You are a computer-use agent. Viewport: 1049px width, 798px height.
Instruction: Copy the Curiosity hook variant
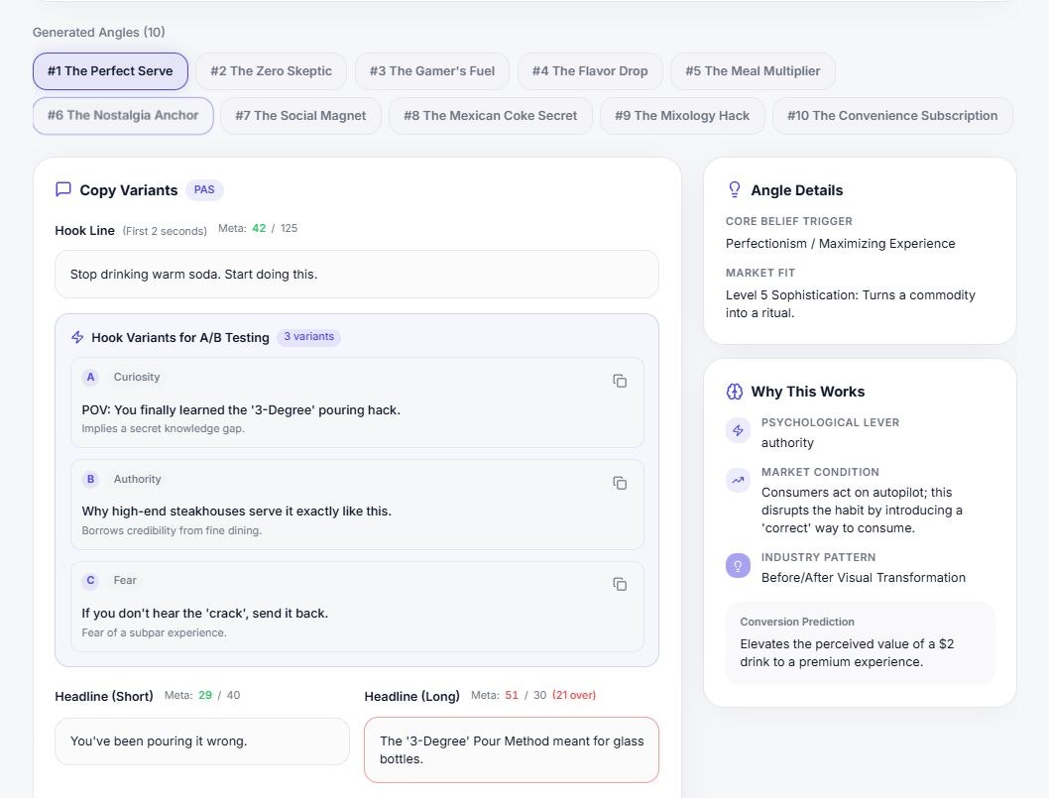click(x=620, y=381)
